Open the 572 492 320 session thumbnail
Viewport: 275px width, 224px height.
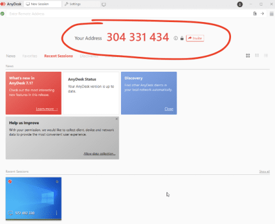tap(34, 199)
